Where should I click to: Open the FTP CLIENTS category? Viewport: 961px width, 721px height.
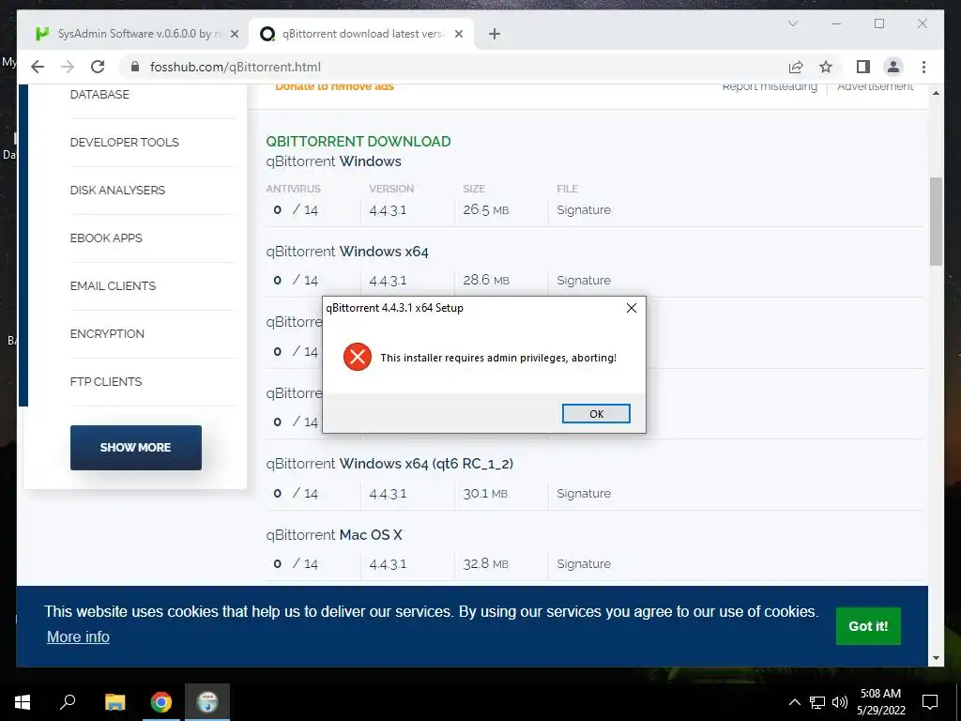(106, 381)
